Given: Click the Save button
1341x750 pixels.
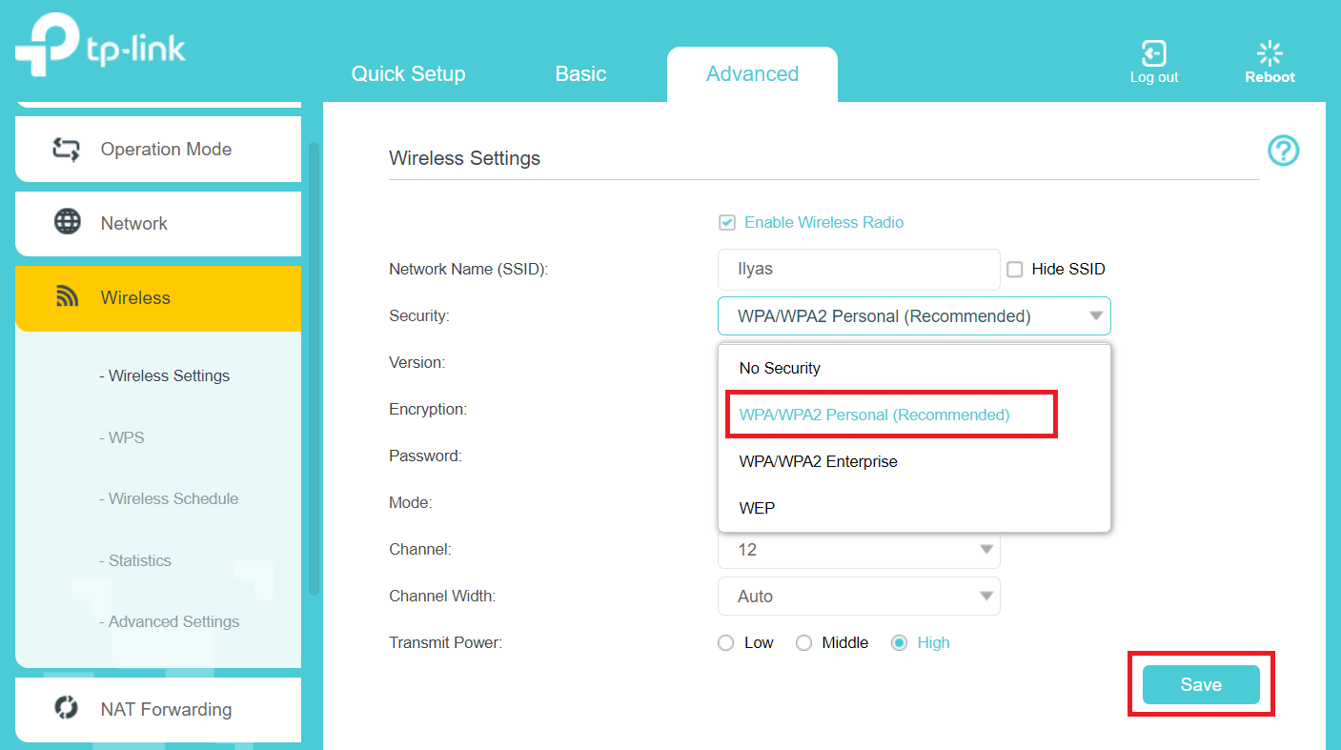Looking at the screenshot, I should [1200, 684].
